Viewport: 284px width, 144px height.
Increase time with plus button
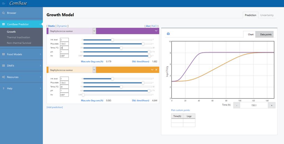pos(272,105)
